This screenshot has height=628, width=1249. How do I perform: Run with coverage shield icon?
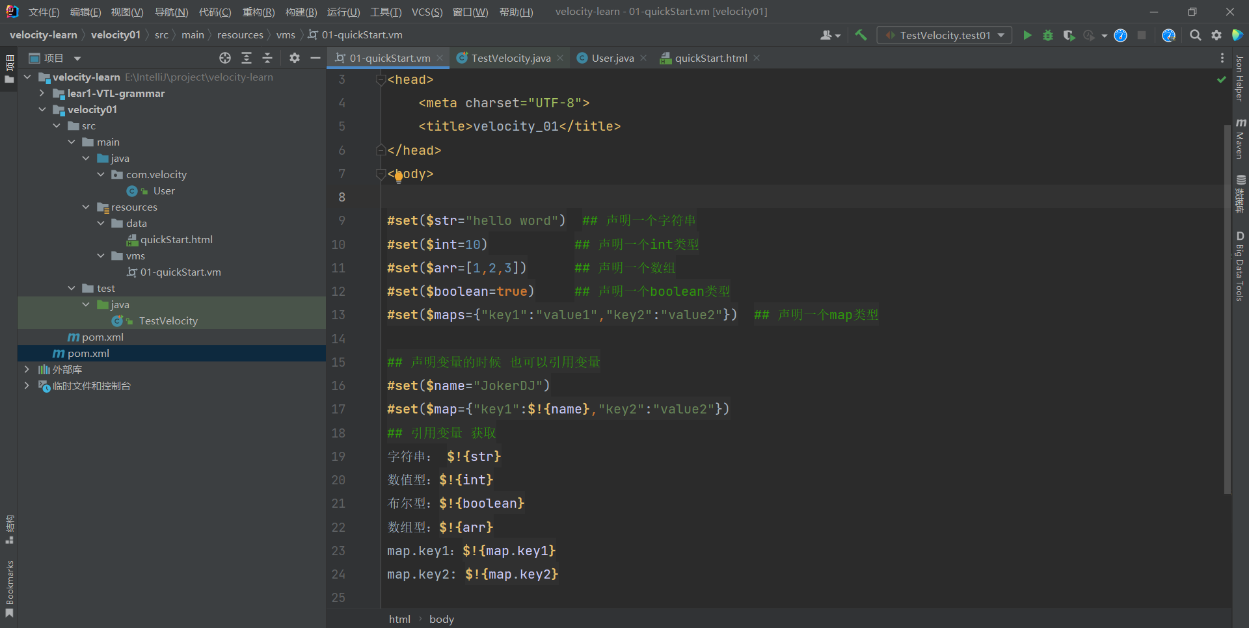[x=1069, y=35]
